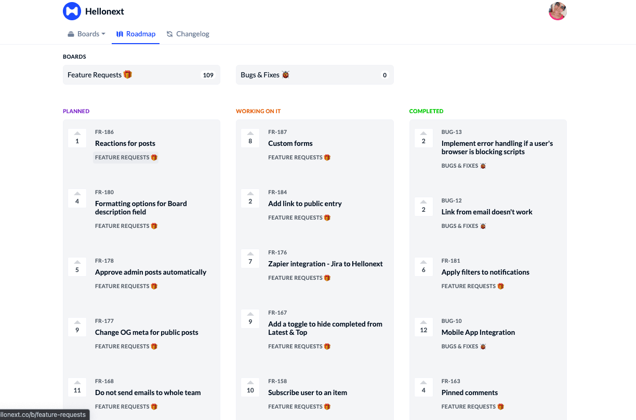Click the FR-163 identifier
Viewport: 636px width, 420px height.
[x=451, y=381]
